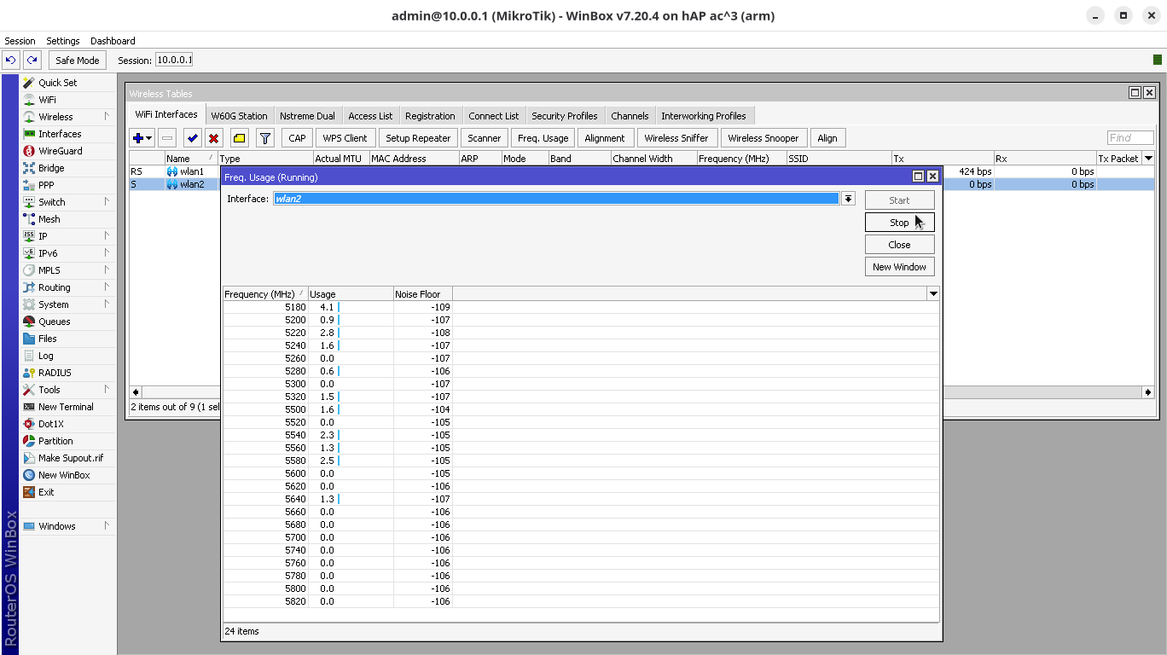Open the Bridge sidebar item
This screenshot has height=655, width=1167.
[51, 168]
